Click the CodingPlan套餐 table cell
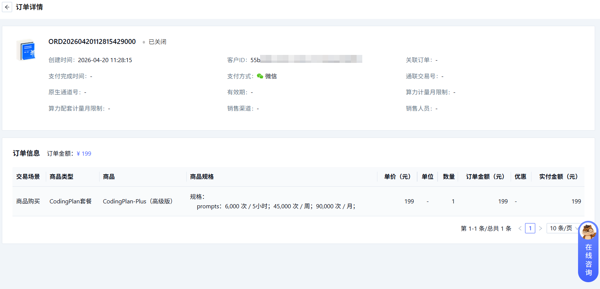The height and width of the screenshot is (289, 600). point(70,201)
